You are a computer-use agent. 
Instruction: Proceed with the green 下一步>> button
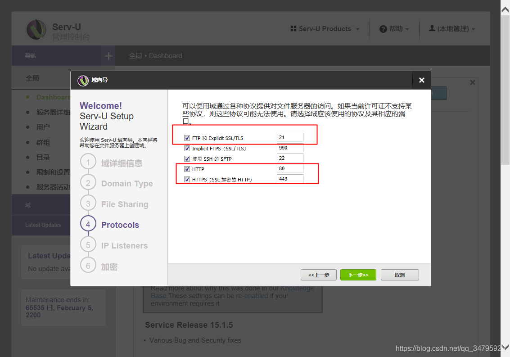[x=358, y=275]
